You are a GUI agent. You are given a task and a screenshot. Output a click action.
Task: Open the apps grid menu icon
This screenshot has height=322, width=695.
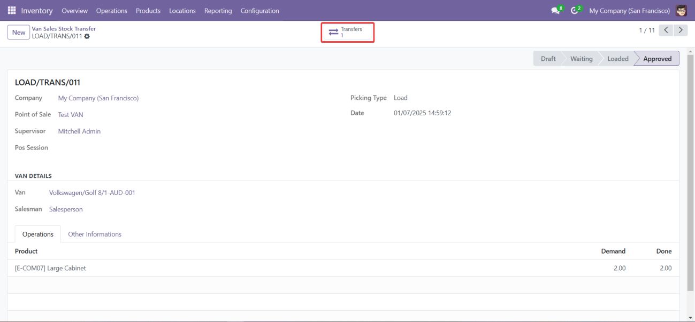(12, 11)
